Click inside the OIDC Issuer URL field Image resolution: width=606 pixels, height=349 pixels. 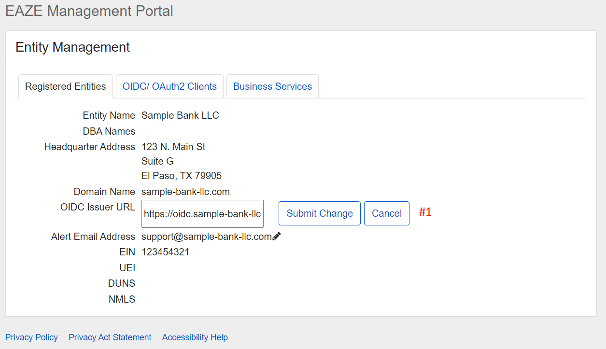202,214
